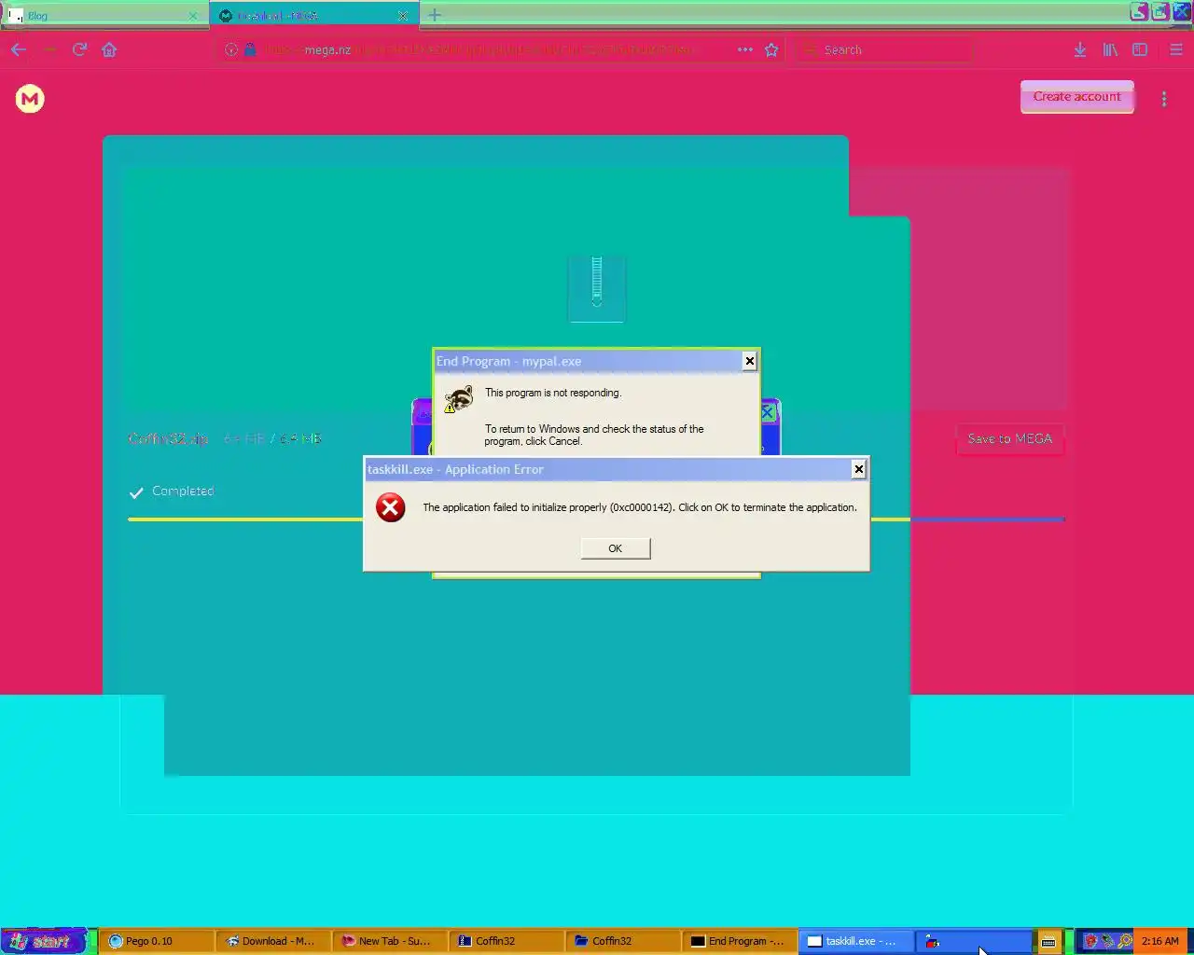Screen dimensions: 1194x955
Task: Switch to taskkill.exe taskbar button
Action: (855, 941)
